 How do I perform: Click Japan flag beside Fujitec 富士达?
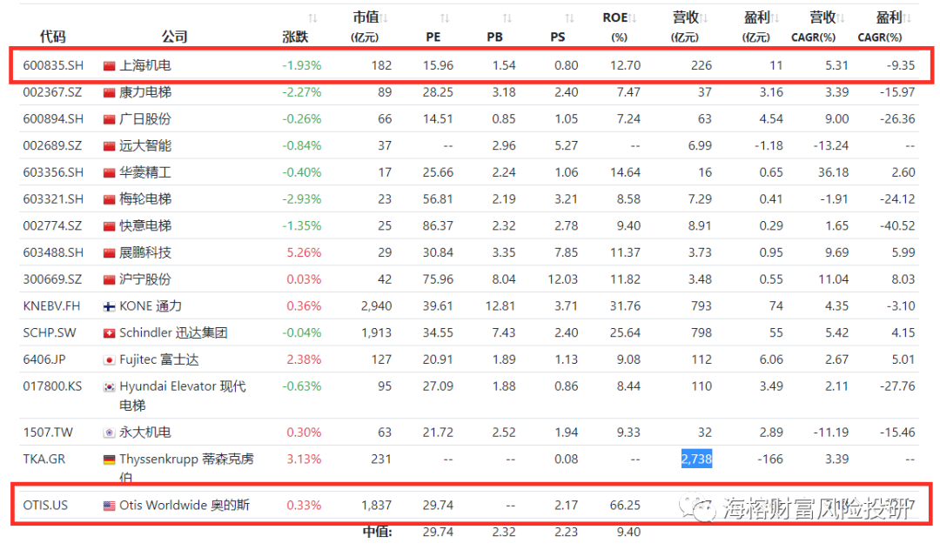tap(109, 360)
